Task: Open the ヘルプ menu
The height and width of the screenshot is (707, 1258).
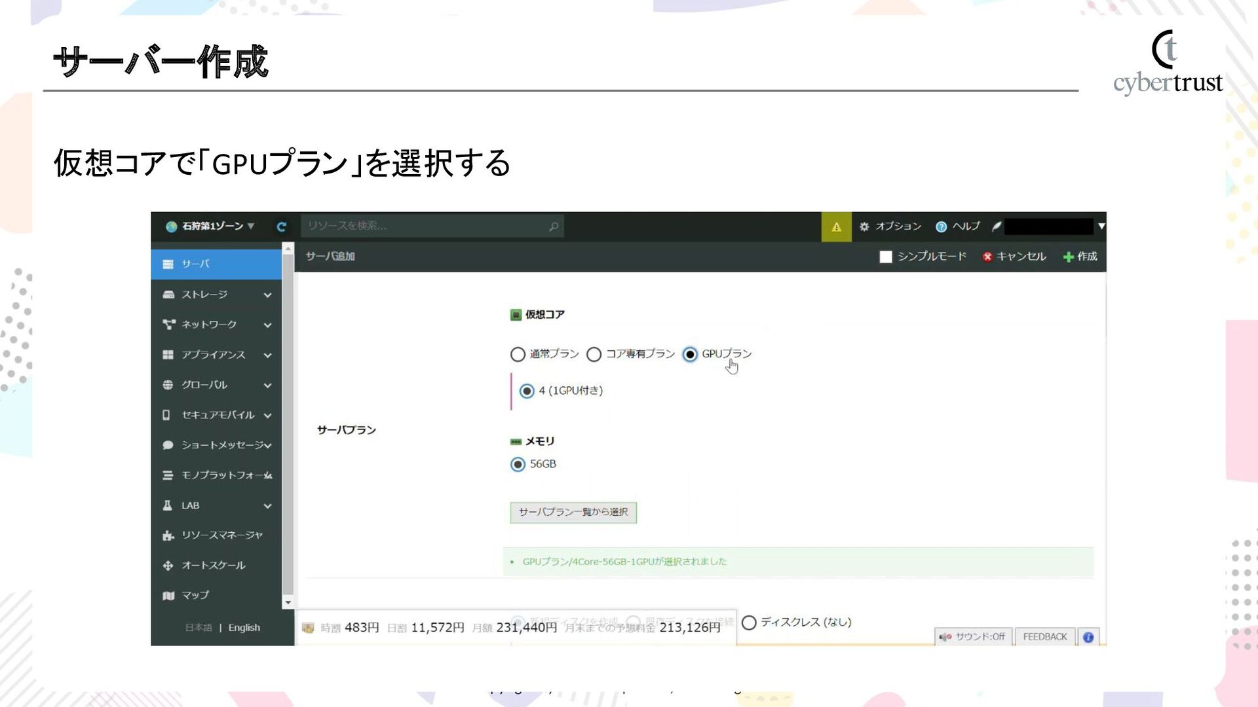Action: 958,227
